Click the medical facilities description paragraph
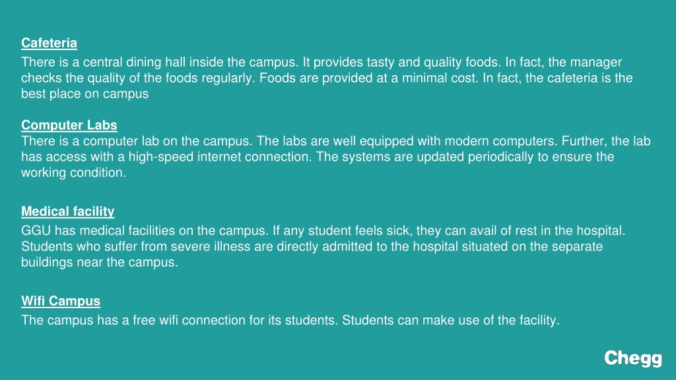The height and width of the screenshot is (380, 676). tap(323, 247)
